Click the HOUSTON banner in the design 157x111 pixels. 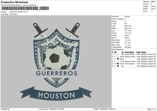[x=56, y=94]
